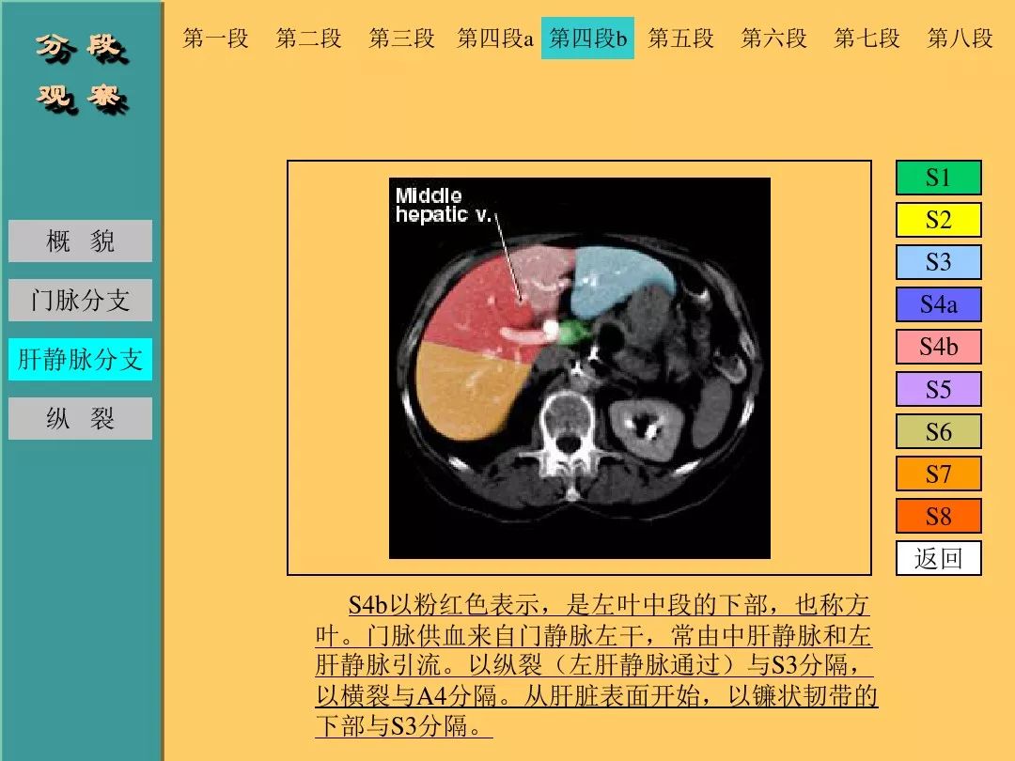Open the 第一段 tab

tap(215, 39)
